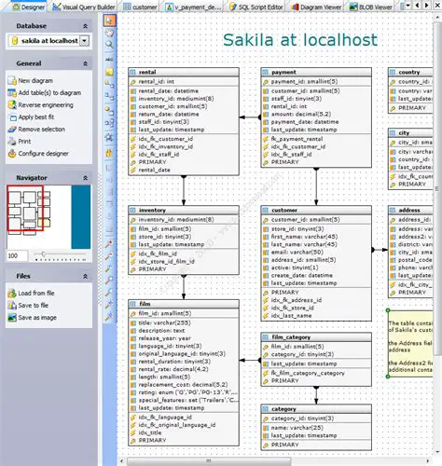Switch to the Visual Query Builder tab
The width and height of the screenshot is (442, 466).
(84, 7)
